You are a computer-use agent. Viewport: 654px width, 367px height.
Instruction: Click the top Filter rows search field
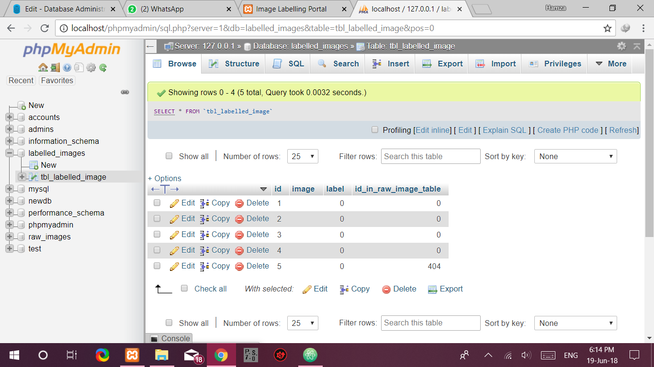(x=430, y=156)
